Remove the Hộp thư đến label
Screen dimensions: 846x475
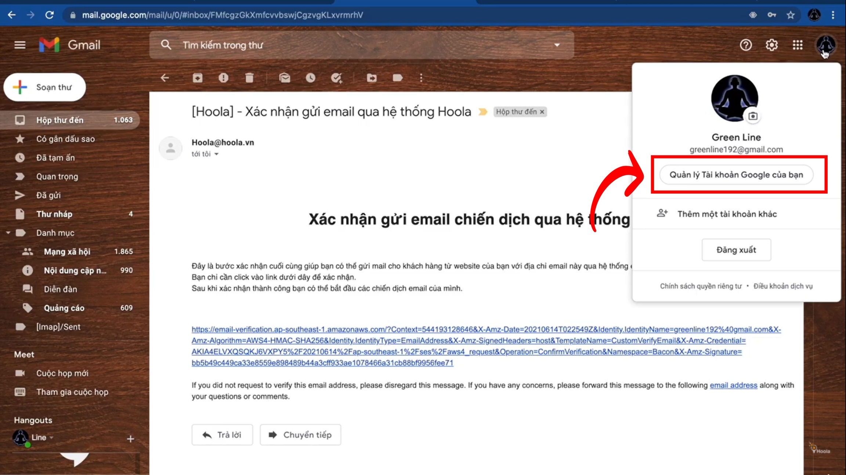click(542, 112)
